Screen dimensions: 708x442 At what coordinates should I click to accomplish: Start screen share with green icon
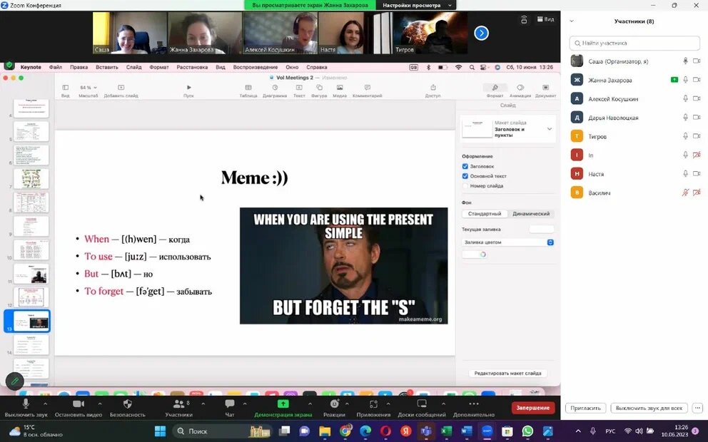(x=283, y=404)
